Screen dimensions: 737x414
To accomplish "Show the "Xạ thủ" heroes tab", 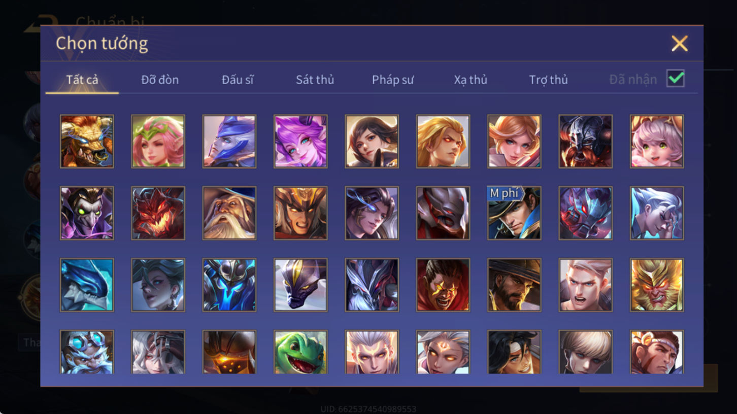I will 471,80.
